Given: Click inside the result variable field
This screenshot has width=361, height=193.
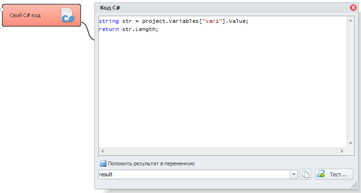Looking at the screenshot, I should click(194, 174).
